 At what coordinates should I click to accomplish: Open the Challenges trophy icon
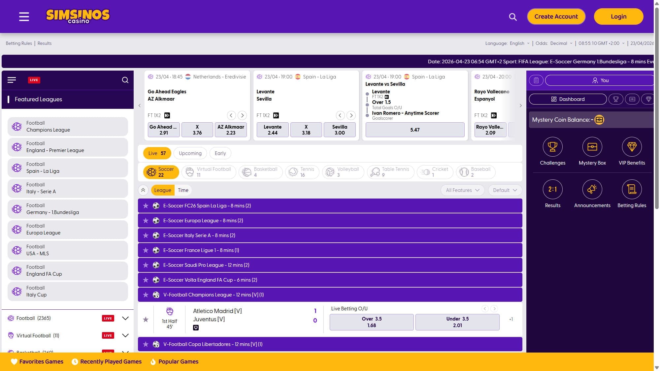click(x=552, y=147)
